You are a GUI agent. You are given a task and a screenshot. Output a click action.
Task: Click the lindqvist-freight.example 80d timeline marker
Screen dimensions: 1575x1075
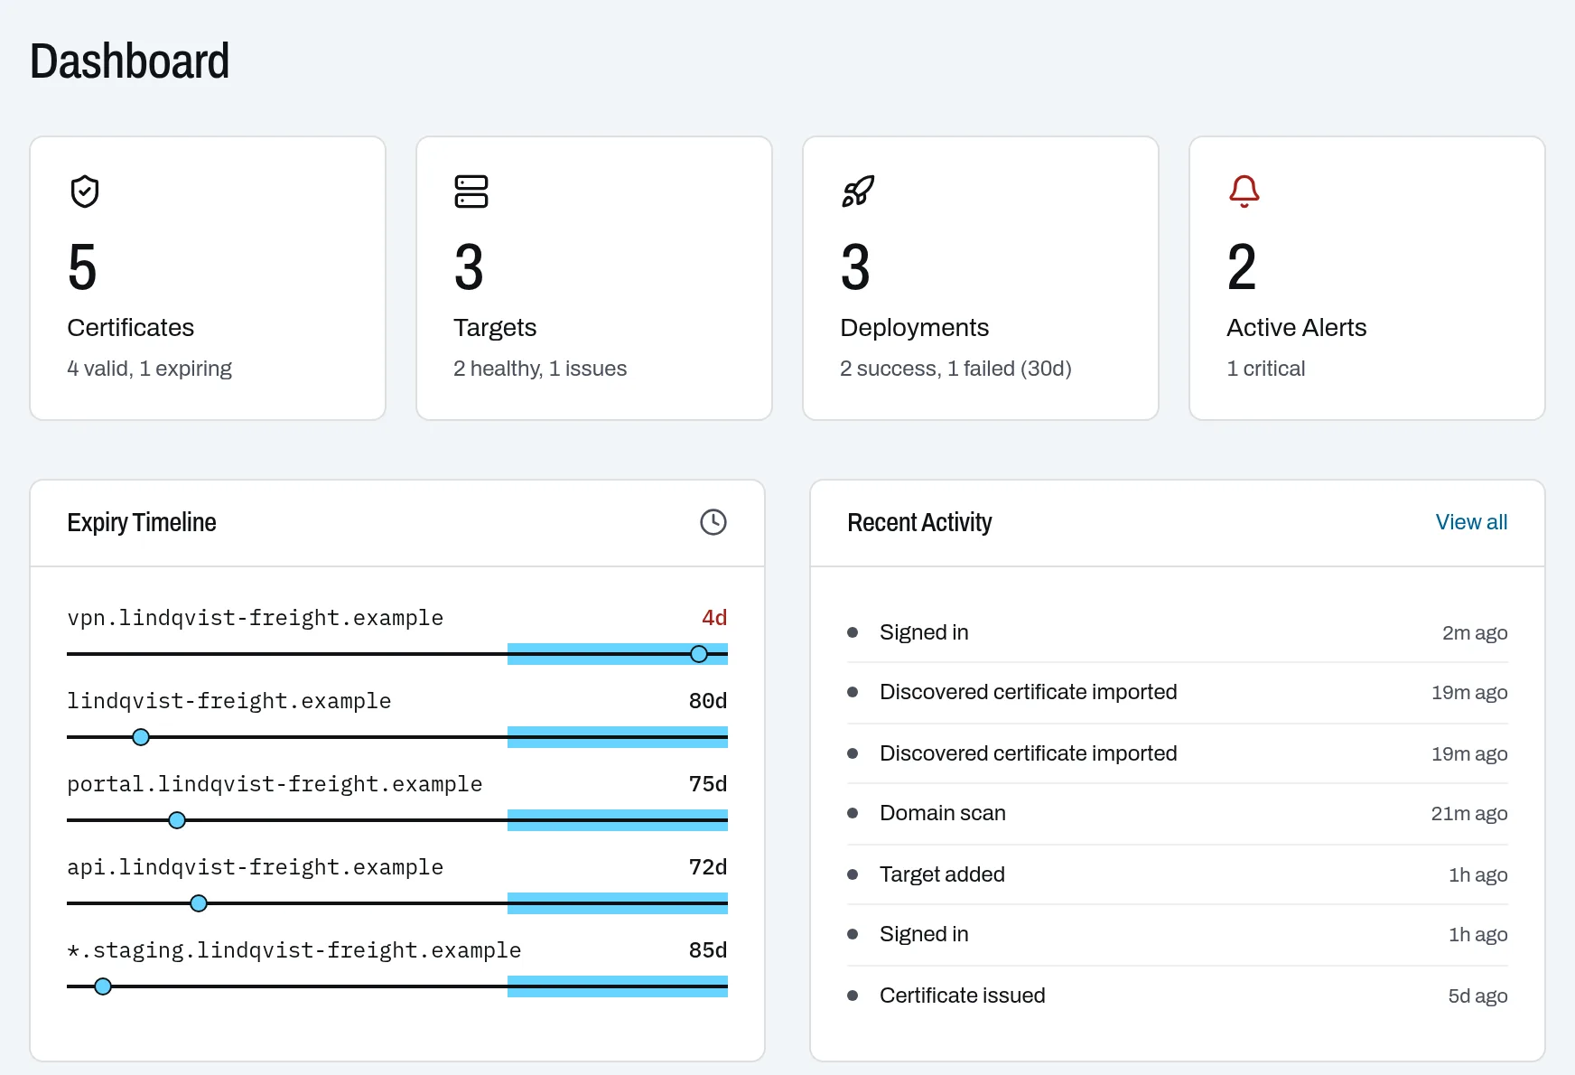141,737
